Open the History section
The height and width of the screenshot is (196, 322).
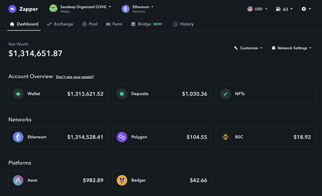pyautogui.click(x=183, y=24)
